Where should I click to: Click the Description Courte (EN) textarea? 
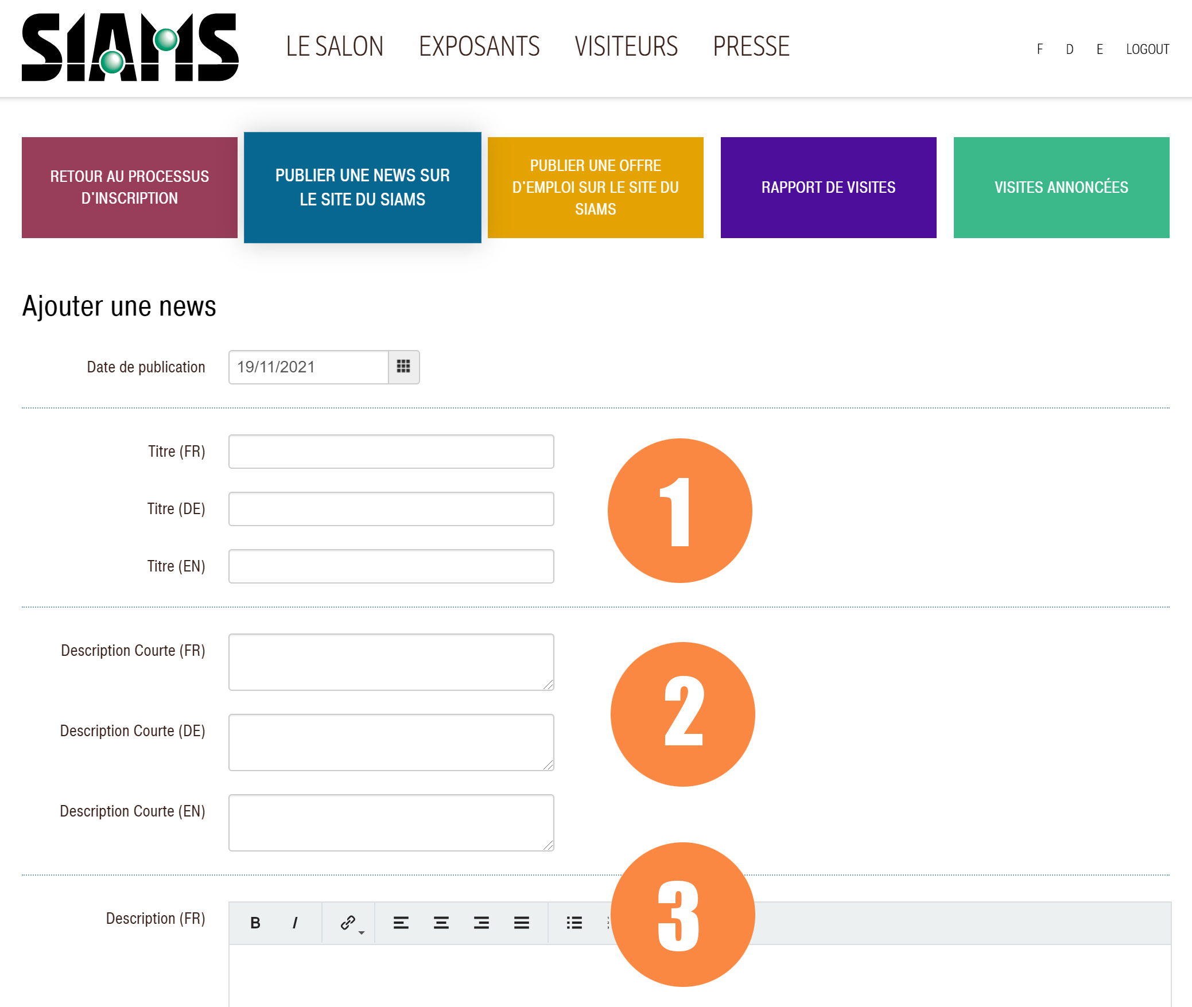[391, 823]
